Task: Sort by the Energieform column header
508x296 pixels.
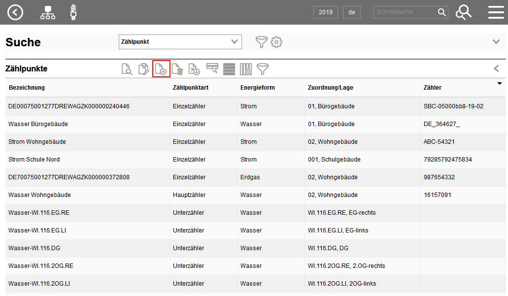Action: click(x=257, y=88)
